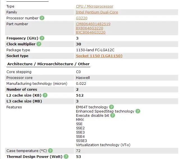Click the Haswell processor core value
The image size is (182, 159).
pyautogui.click(x=83, y=78)
